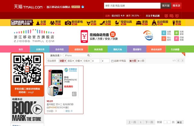This screenshot has height=126, width=194.
Task: Click the minimum price ¥ field
Action: [96, 61]
